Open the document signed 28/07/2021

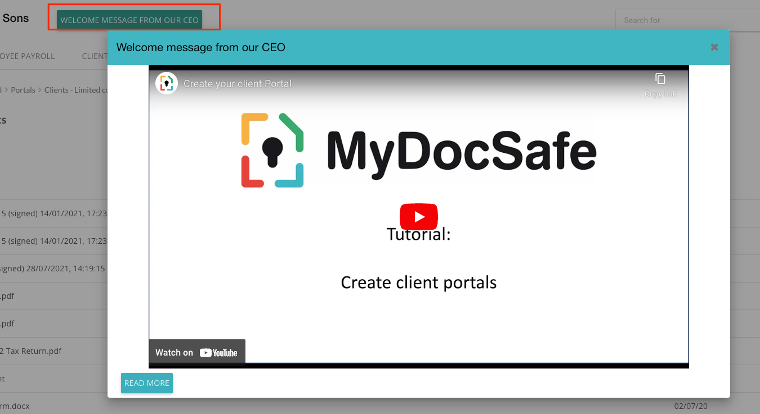click(x=53, y=269)
